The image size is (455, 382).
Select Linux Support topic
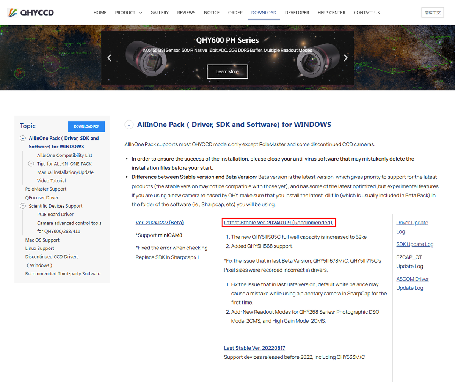(39, 248)
